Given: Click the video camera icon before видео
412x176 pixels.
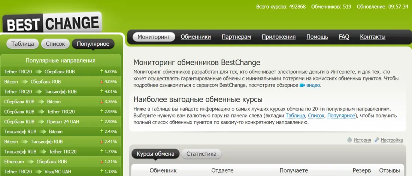Looking at the screenshot, I should [302, 85].
